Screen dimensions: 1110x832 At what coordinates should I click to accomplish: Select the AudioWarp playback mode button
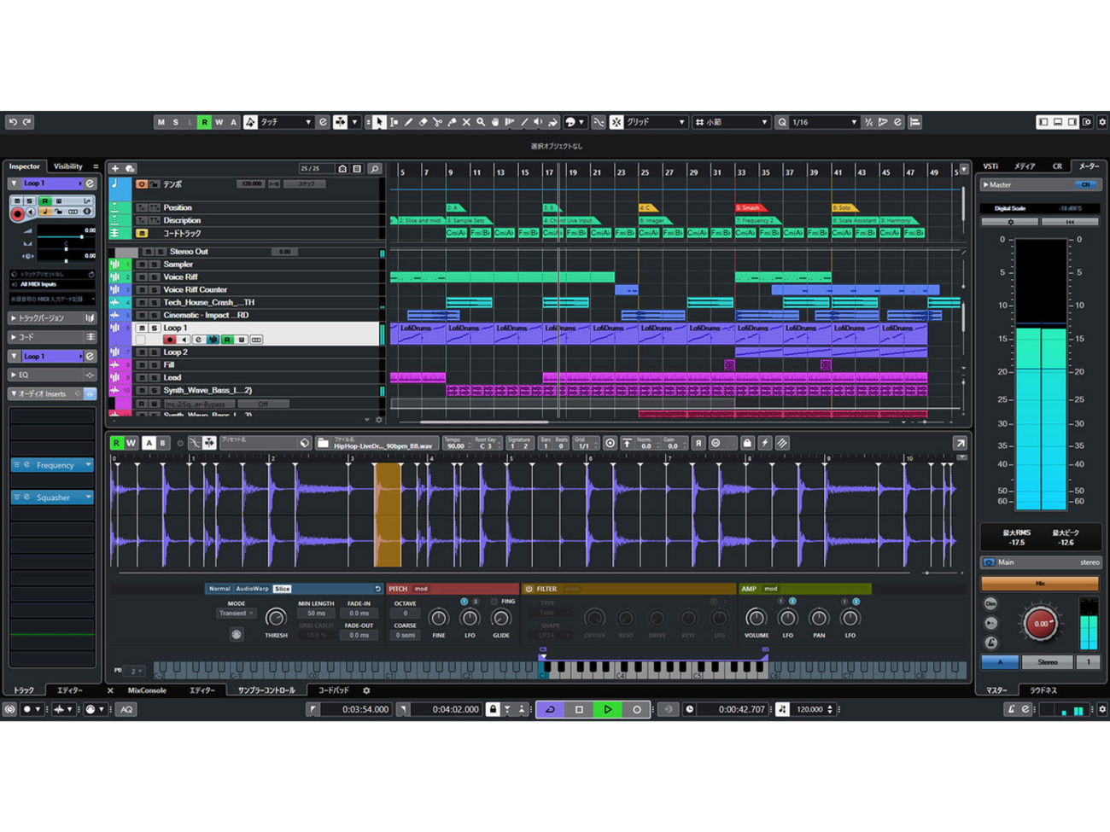coord(252,589)
